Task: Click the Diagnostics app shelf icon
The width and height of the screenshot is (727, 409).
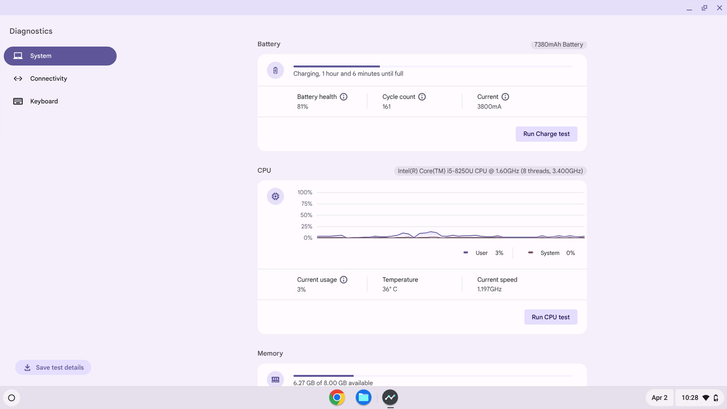Action: pos(390,398)
